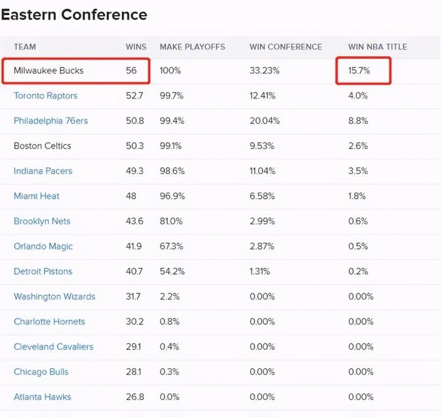Open the Cleveland Cavaliers team link

[54, 346]
